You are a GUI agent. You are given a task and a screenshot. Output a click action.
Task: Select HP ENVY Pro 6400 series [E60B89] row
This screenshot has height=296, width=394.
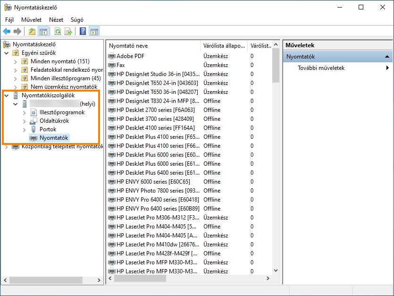coord(190,209)
